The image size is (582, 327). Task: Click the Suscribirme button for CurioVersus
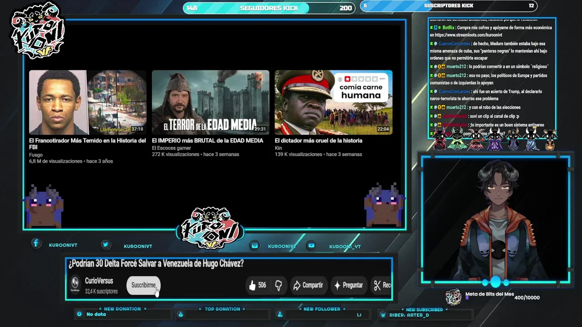pos(143,285)
